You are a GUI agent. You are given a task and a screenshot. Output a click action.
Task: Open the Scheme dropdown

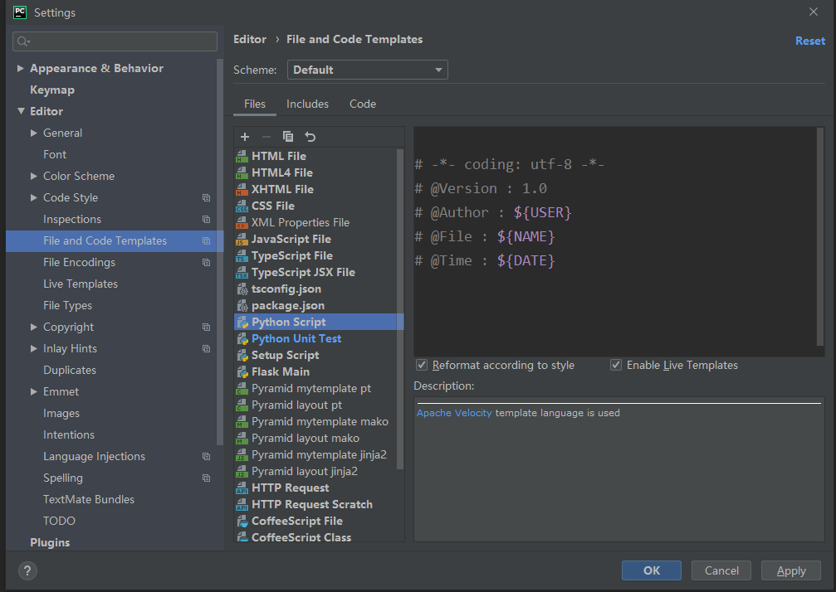(367, 70)
